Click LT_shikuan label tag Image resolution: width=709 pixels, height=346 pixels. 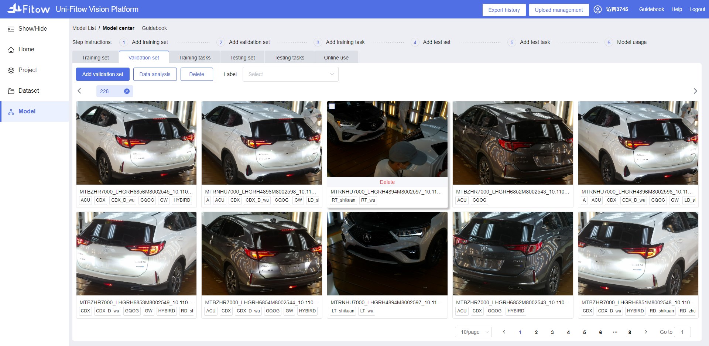[x=343, y=311]
